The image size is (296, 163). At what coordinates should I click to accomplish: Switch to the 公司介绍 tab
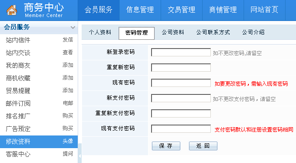tap(253, 32)
